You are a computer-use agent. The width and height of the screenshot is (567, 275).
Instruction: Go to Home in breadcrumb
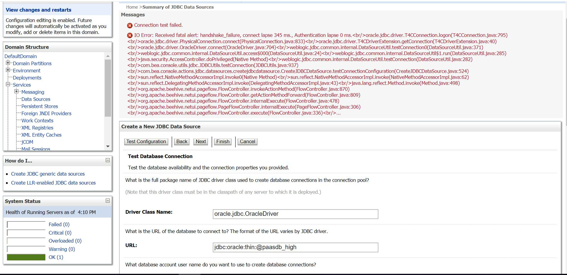pos(132,7)
